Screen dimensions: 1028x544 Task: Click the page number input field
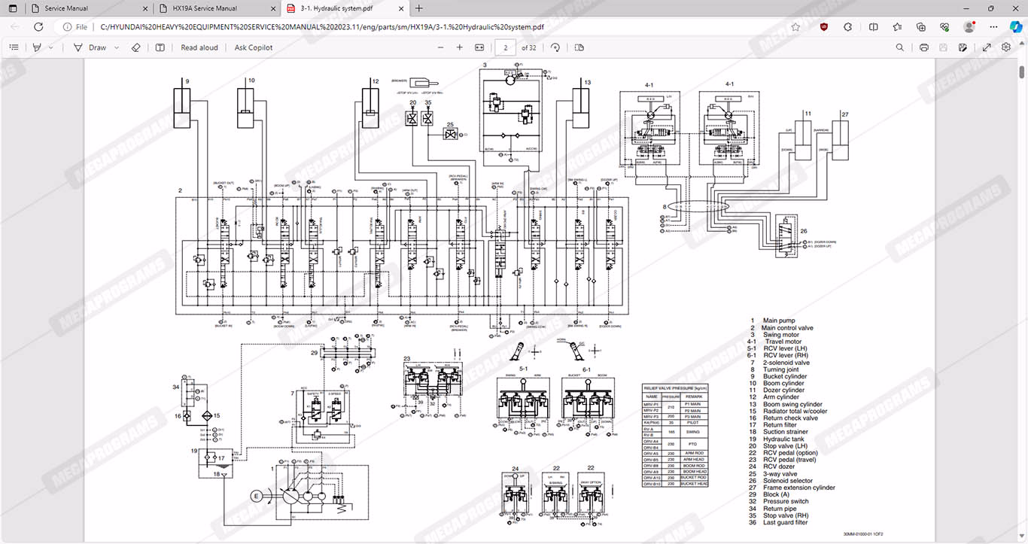[505, 47]
